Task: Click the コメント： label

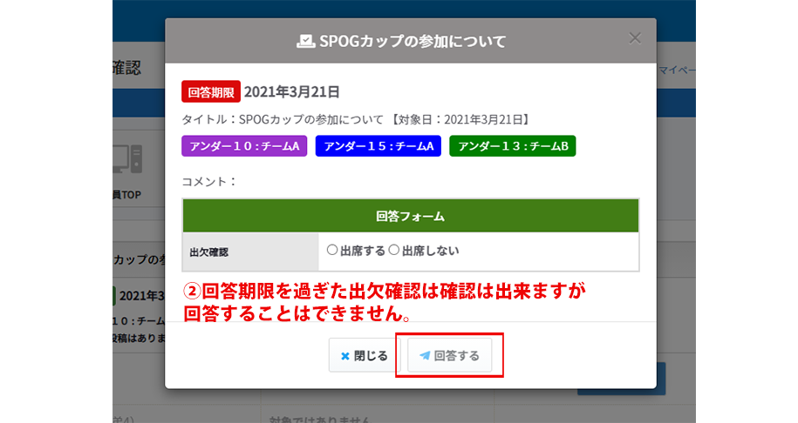Action: click(x=208, y=182)
